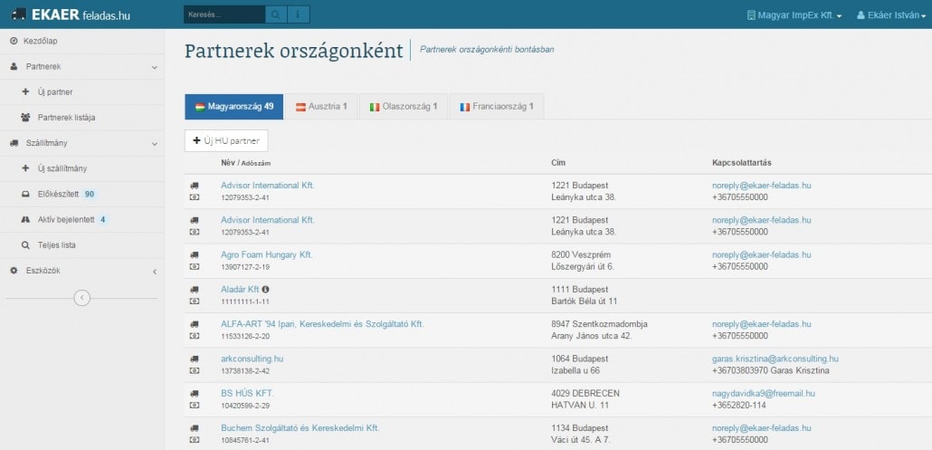The height and width of the screenshot is (450, 932).
Task: Select the Olaszország tab
Action: click(403, 107)
